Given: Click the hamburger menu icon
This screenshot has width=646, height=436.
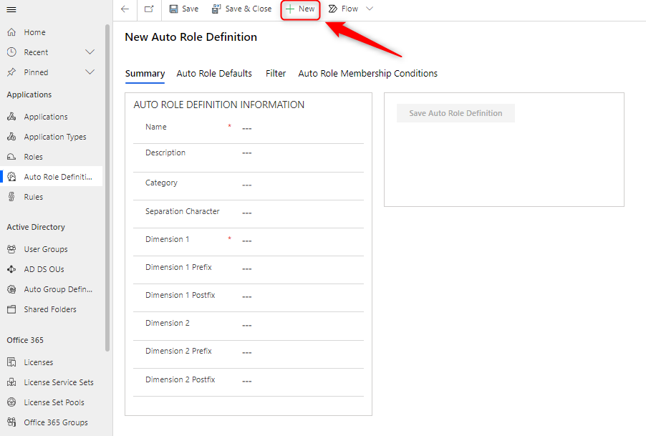Looking at the screenshot, I should tap(11, 9).
